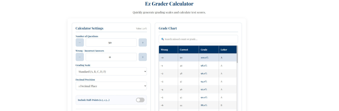The width and height of the screenshot is (339, 111).
Task: Click the magnifier icon in search box
Action: click(x=163, y=39)
